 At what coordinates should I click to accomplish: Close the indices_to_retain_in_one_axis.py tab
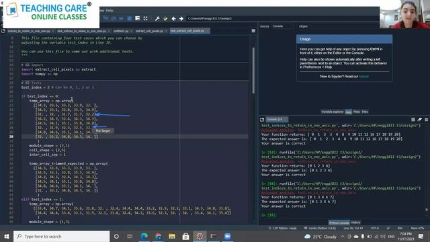click(x=53, y=31)
